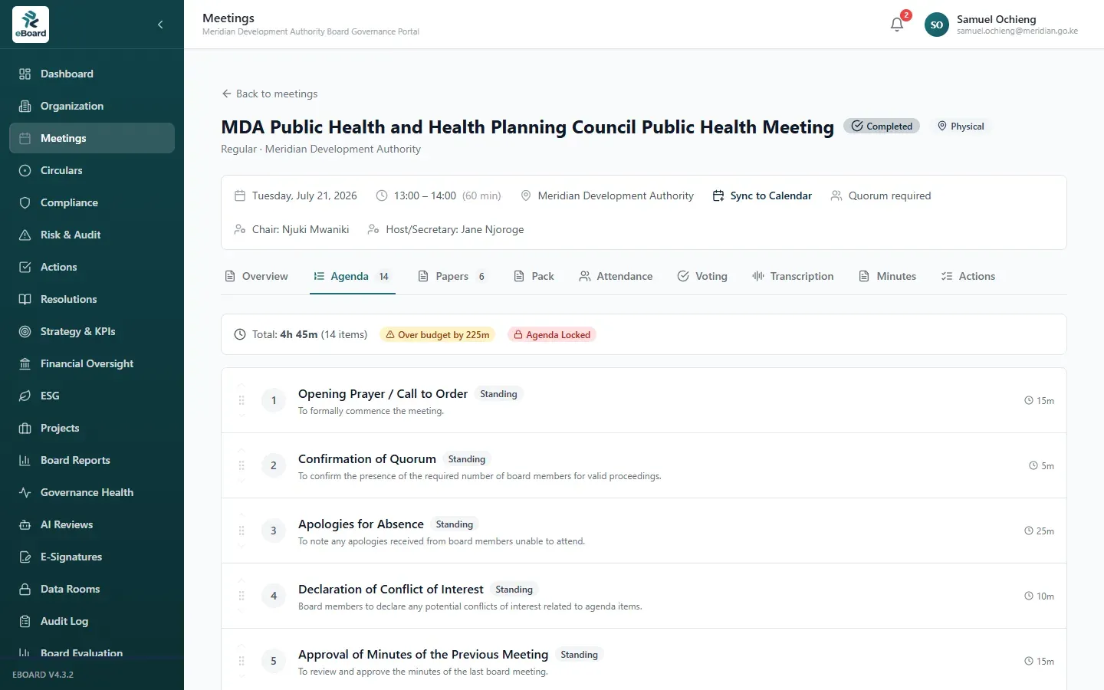This screenshot has width=1104, height=690.
Task: Grab drag handle for Opening Prayer item
Action: (242, 400)
